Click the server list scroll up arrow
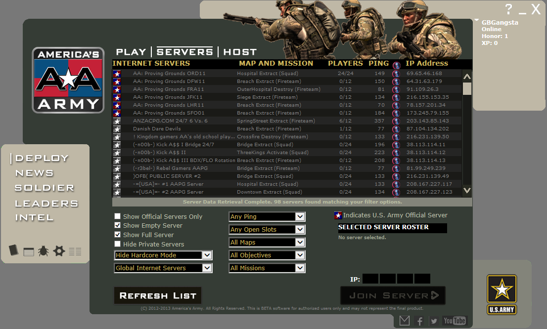Image resolution: width=547 pixels, height=329 pixels. tap(467, 77)
